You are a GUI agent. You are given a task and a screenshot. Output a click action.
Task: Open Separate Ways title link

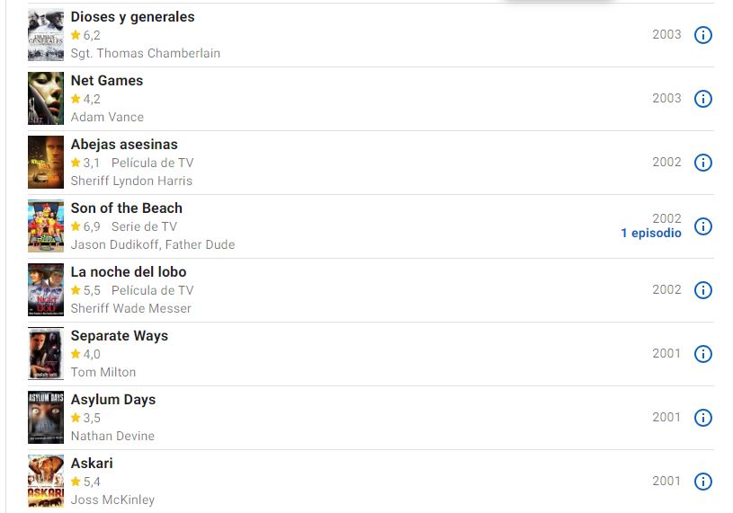tap(120, 336)
